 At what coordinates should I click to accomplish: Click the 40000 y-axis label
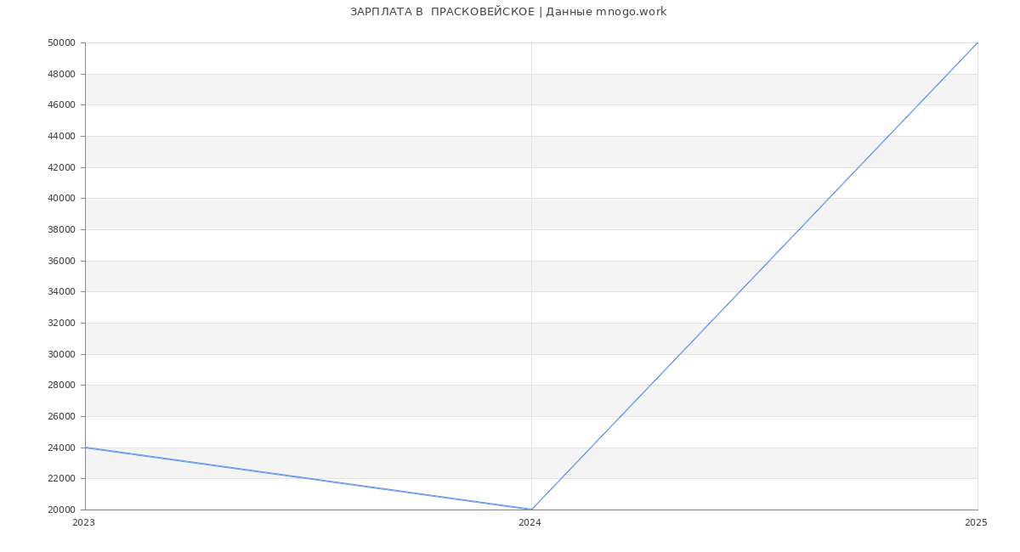point(62,199)
